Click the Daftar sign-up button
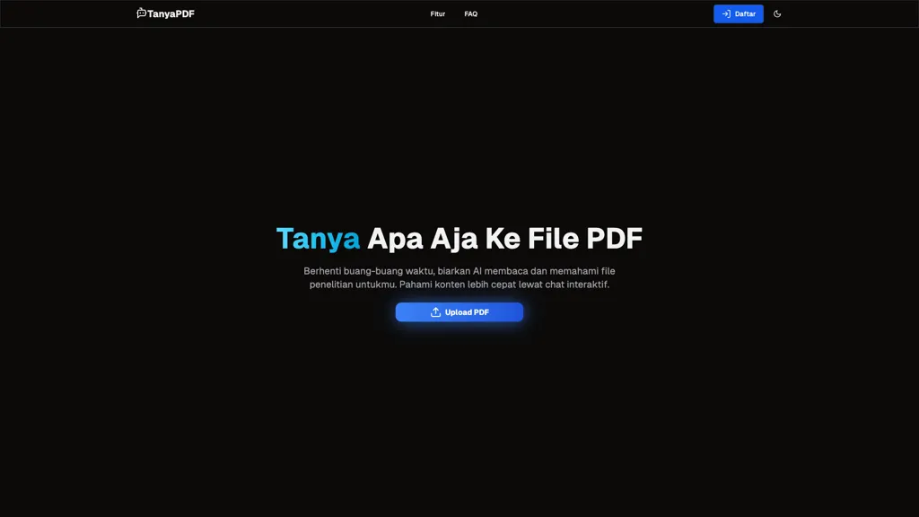Image resolution: width=919 pixels, height=517 pixels. 738,14
